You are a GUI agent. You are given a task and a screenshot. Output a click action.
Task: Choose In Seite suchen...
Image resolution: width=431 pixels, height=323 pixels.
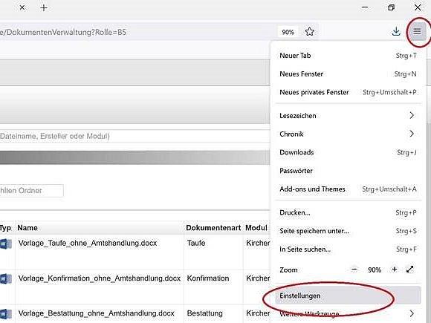coord(348,249)
